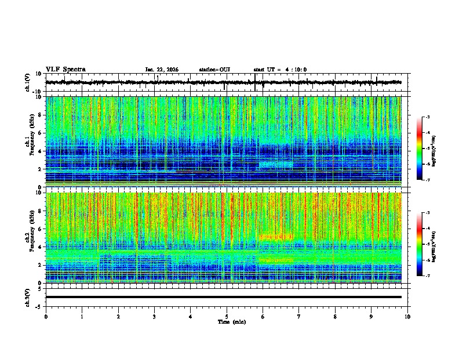459x355 pixels.
Task: Click the -10 tick on ch.1(V) axis
Action: [x=38, y=92]
